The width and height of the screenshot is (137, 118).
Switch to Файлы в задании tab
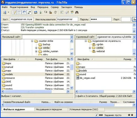point(18,109)
